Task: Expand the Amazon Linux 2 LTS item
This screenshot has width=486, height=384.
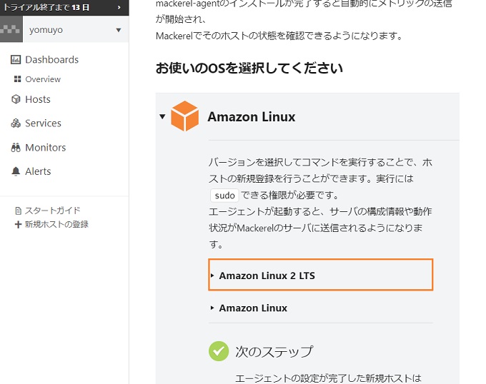Action: click(320, 275)
